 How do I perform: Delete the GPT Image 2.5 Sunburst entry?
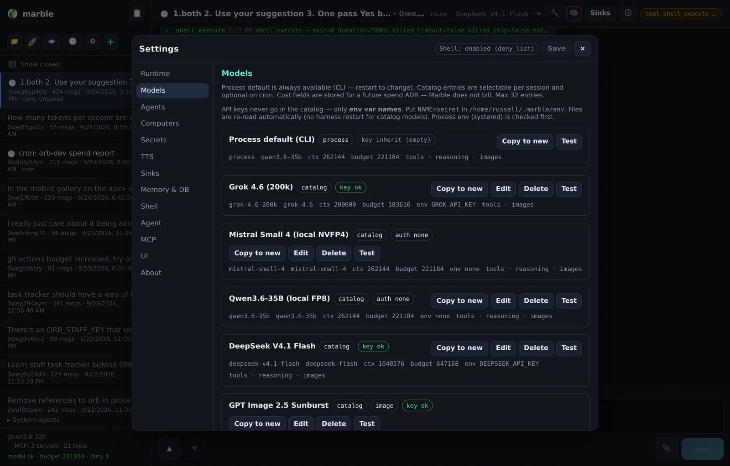click(334, 424)
